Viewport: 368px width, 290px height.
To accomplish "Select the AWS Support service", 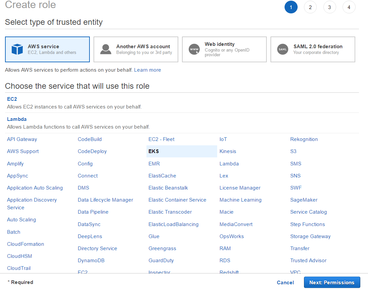I will pyautogui.click(x=23, y=151).
